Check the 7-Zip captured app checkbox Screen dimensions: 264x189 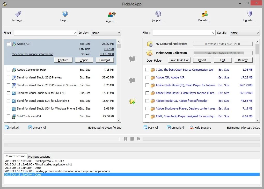147,70
